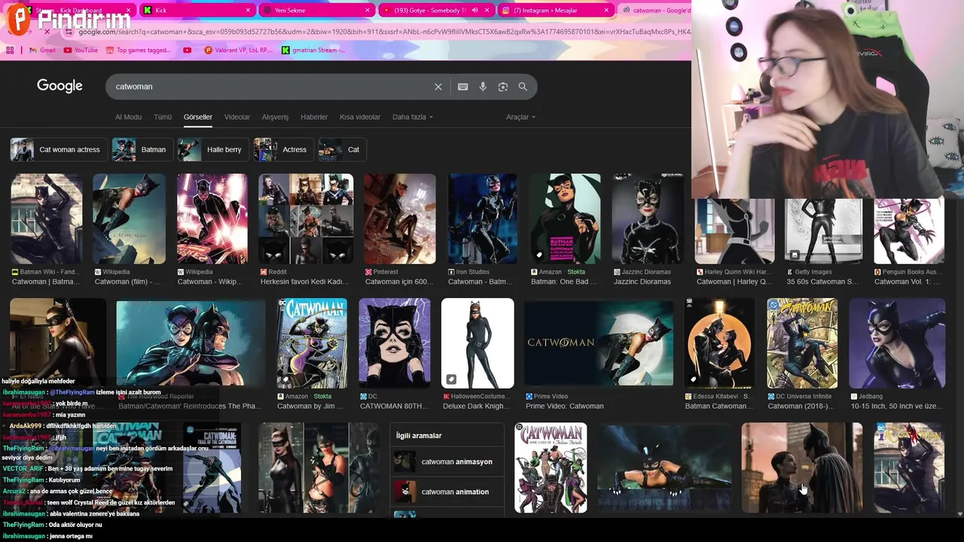Select related search catwoman animasyon

pos(447,461)
